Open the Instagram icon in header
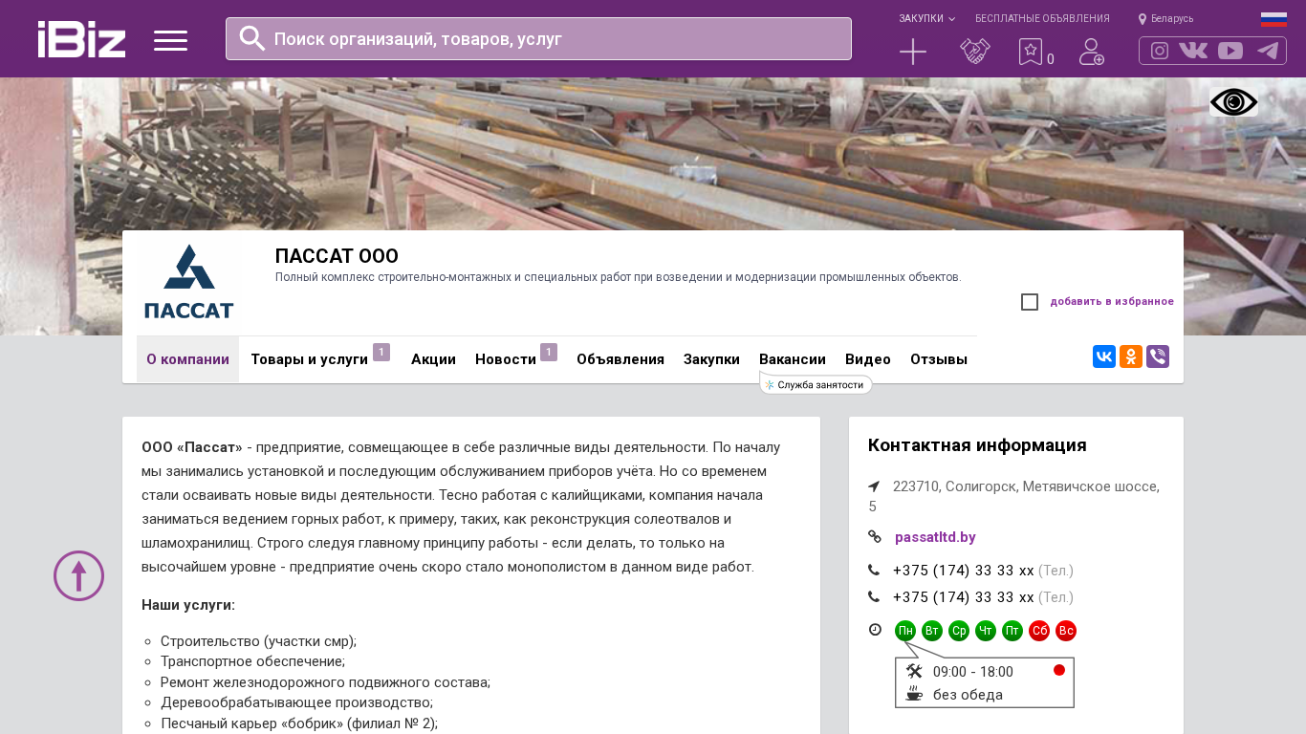Viewport: 1306px width, 734px height. click(1160, 51)
